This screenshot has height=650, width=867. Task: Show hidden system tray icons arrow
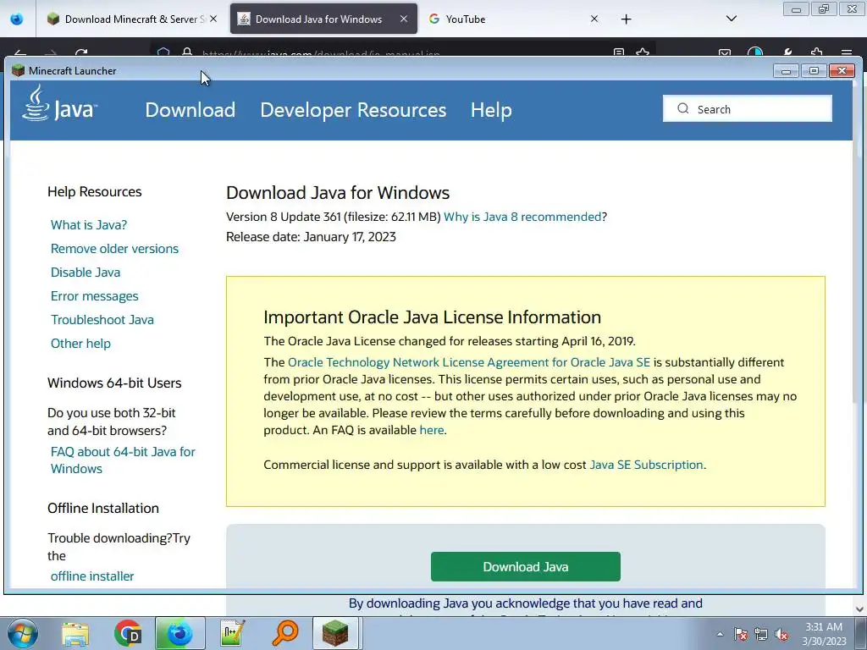pos(720,634)
